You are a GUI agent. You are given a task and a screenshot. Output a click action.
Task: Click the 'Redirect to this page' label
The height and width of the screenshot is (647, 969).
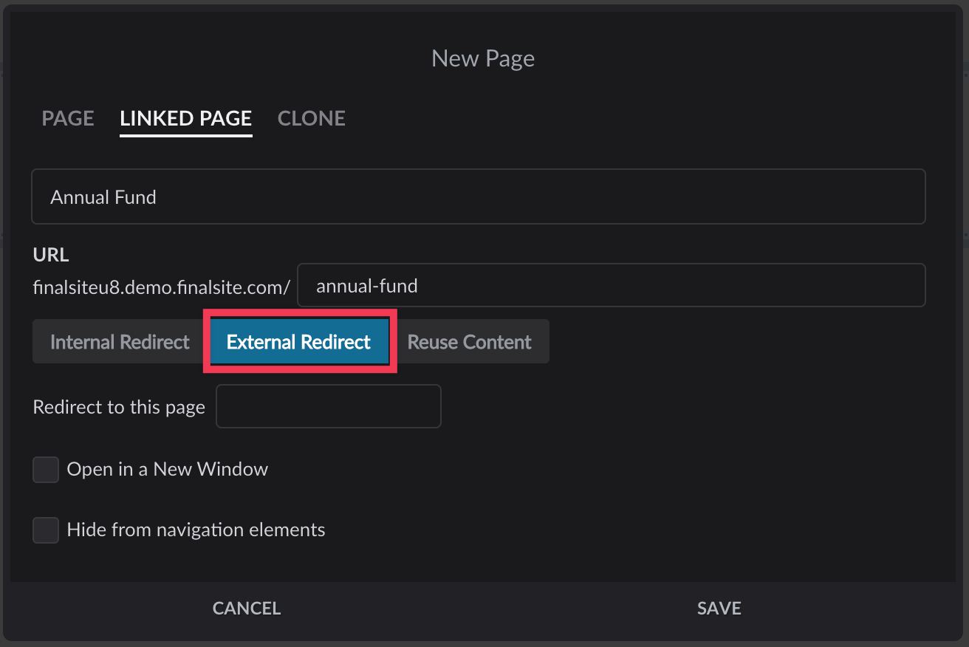[x=119, y=408]
